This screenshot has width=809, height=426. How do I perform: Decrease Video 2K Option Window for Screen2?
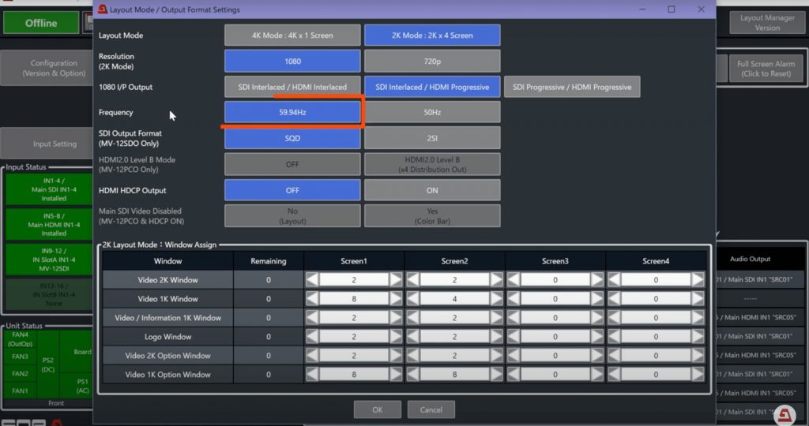(412, 356)
